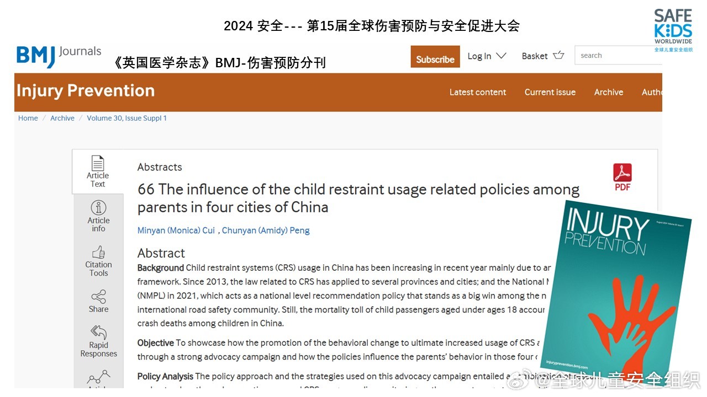Go to Archive breadcrumb link
The height and width of the screenshot is (397, 707).
click(x=62, y=118)
